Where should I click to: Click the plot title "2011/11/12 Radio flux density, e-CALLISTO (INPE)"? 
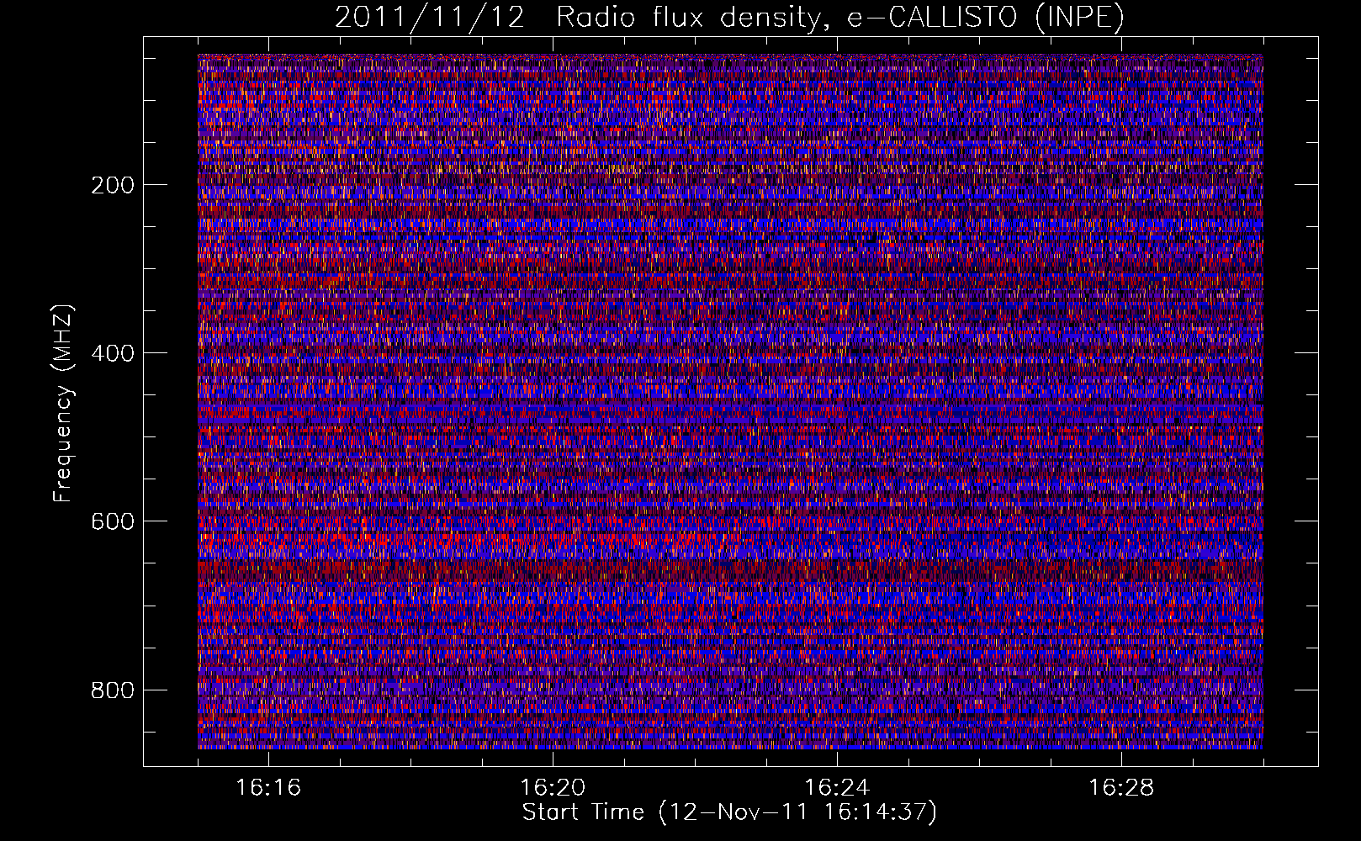[x=729, y=17]
